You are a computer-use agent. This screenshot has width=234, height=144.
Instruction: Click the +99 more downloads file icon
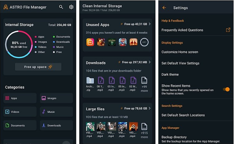tap(144, 80)
